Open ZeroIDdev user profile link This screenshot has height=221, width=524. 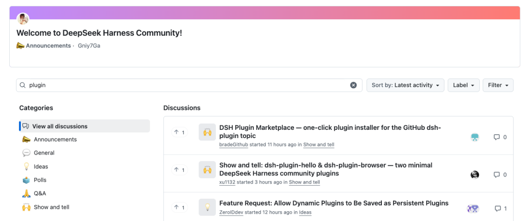(x=232, y=212)
